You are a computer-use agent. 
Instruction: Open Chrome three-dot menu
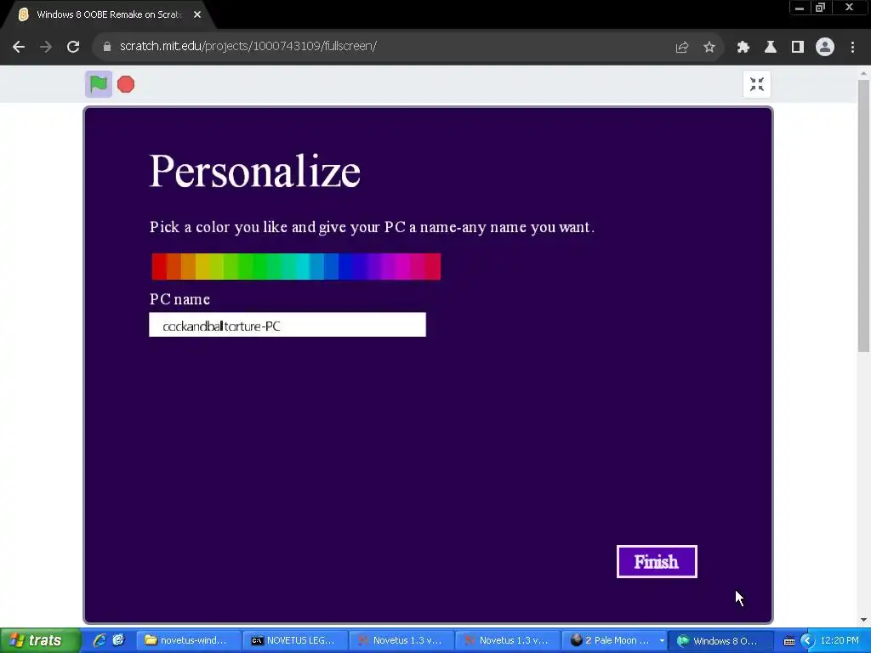[852, 48]
